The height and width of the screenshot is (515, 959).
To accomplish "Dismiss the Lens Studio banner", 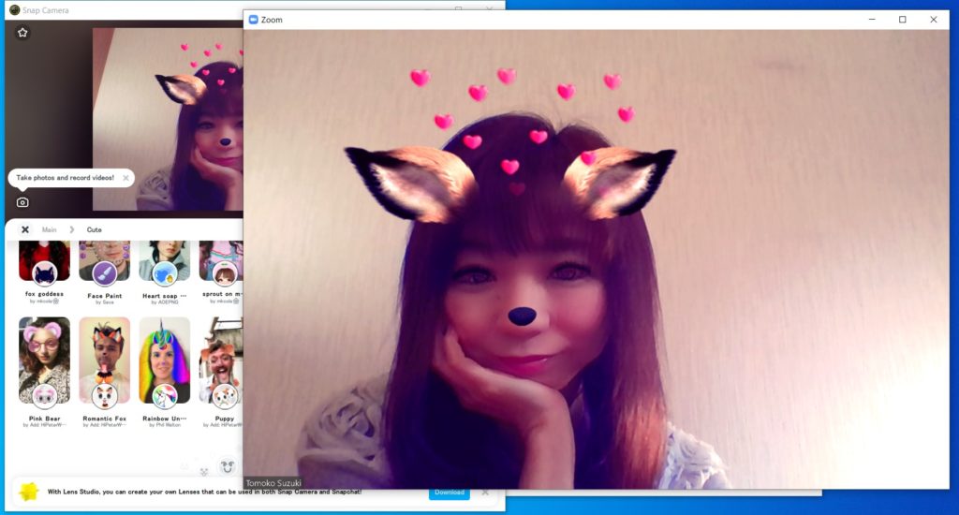I will pyautogui.click(x=485, y=493).
